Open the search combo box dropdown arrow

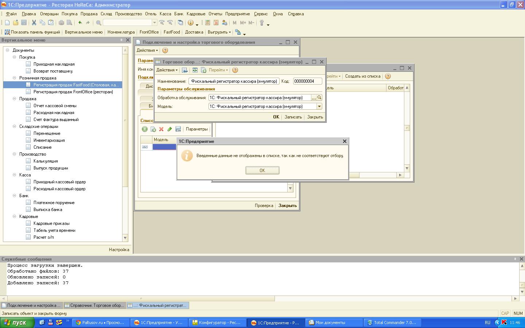click(154, 23)
